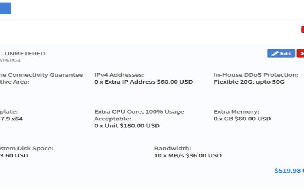Click the Edit button with pencil icon
Screen dimensions: 304x190
[281, 54]
